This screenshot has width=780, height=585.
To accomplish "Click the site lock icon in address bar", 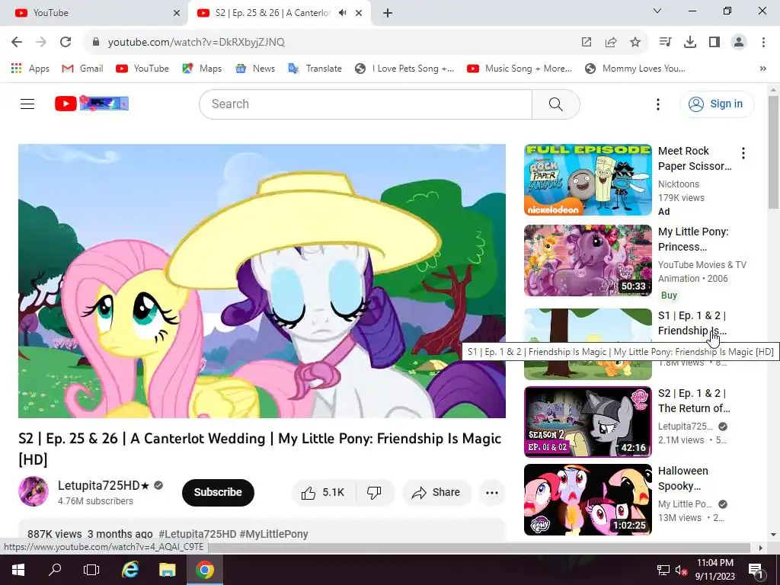I will 96,43.
